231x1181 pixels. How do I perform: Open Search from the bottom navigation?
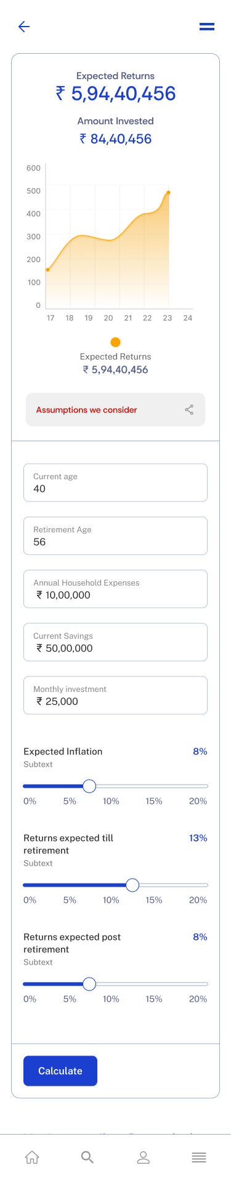[x=87, y=1158]
